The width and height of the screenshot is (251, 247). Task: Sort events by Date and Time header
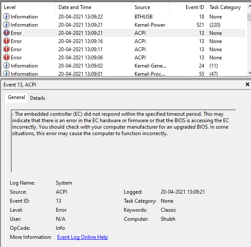(x=94, y=7)
